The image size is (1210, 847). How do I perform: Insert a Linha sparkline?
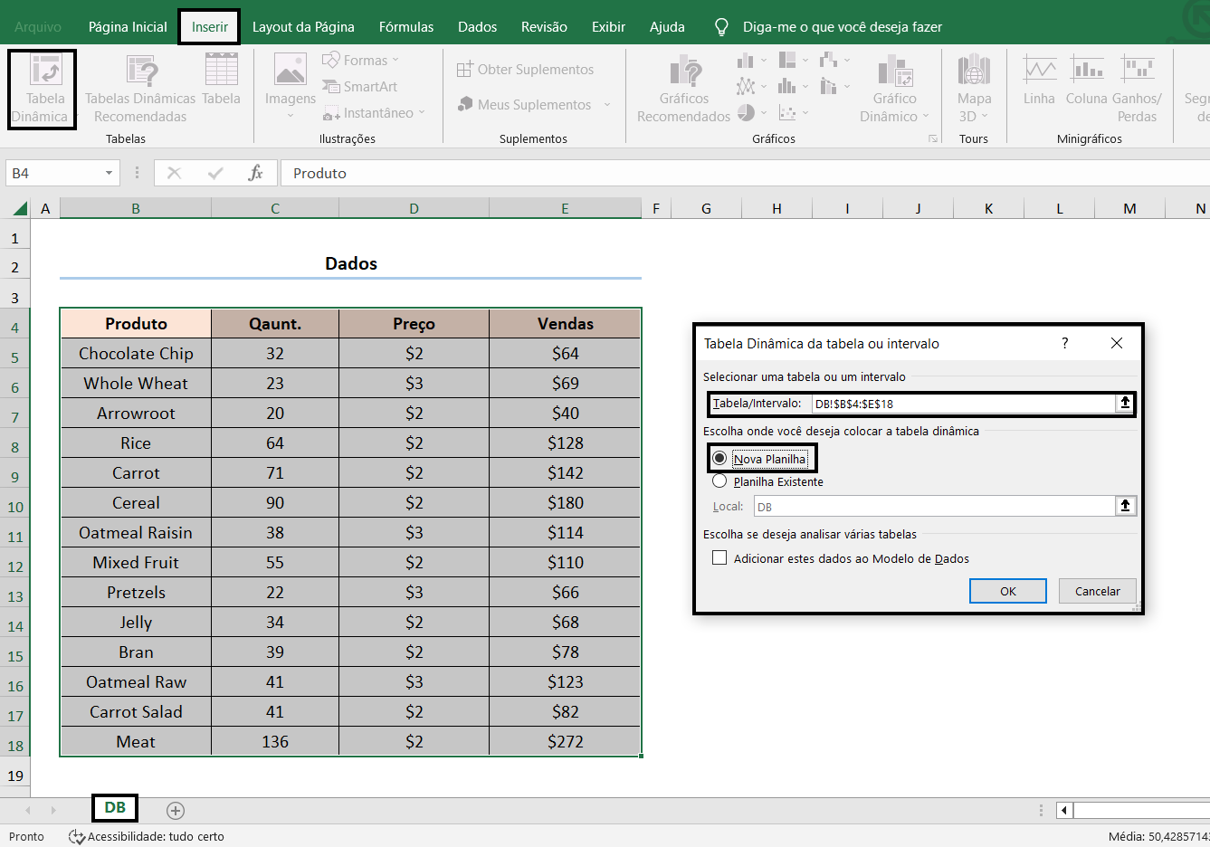(1039, 88)
